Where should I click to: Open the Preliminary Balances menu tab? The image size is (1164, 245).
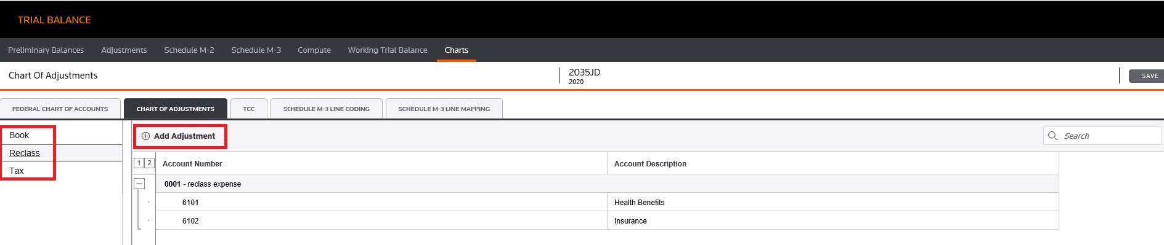point(46,50)
